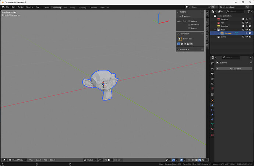
Task: Switch to Wireframe viewport shading
Action: point(193,160)
